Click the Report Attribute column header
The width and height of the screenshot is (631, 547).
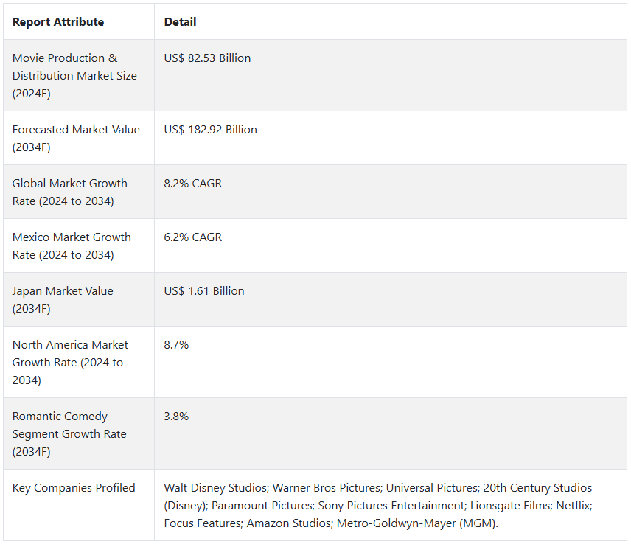point(58,22)
